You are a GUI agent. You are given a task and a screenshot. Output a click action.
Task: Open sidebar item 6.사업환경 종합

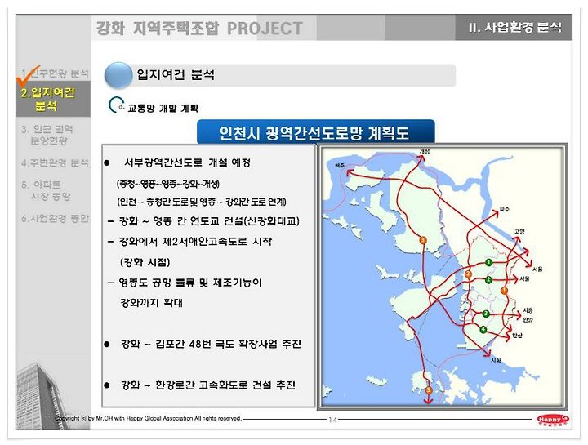tap(56, 219)
